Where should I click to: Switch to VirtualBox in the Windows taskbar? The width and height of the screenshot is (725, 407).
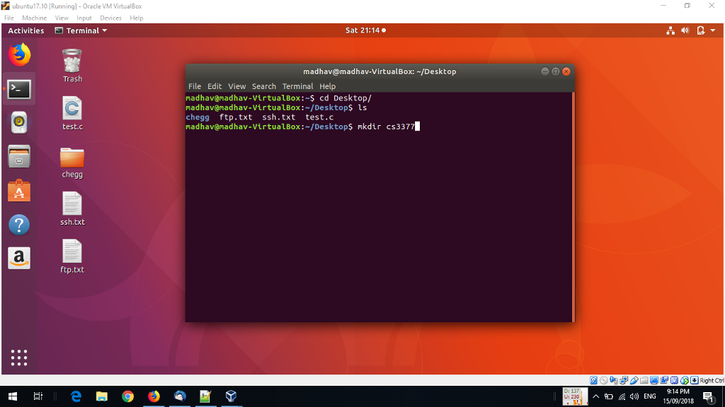tap(232, 396)
